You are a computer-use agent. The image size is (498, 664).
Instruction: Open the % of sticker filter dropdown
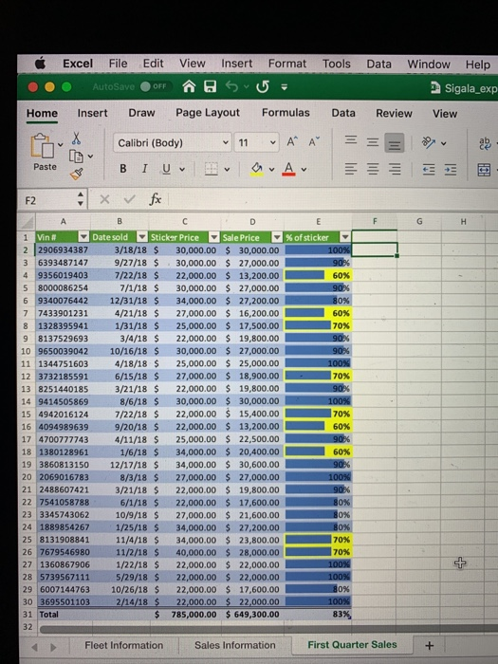pos(345,237)
